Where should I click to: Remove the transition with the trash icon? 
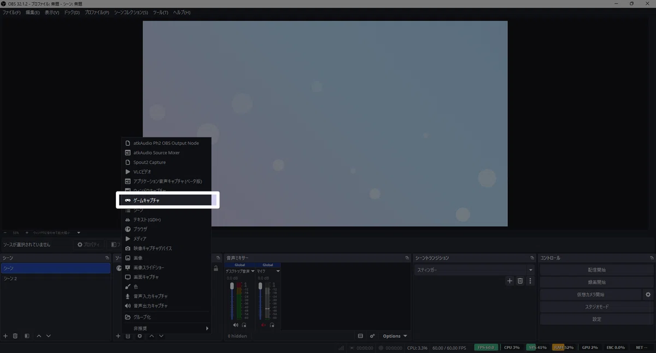[520, 281]
